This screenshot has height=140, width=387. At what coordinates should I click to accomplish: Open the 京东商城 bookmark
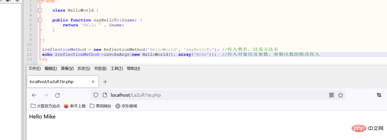point(126,106)
